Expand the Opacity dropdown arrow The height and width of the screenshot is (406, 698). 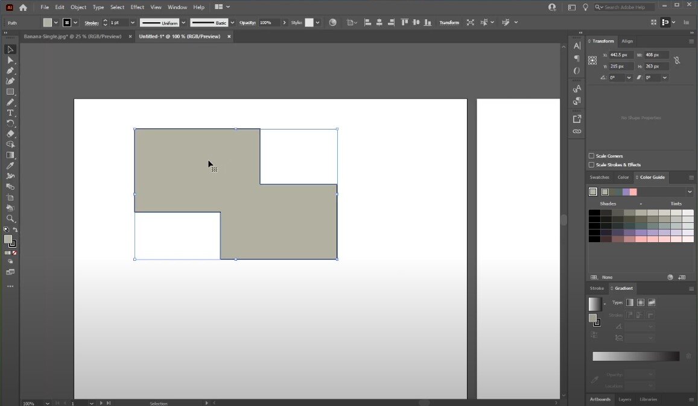click(x=284, y=23)
